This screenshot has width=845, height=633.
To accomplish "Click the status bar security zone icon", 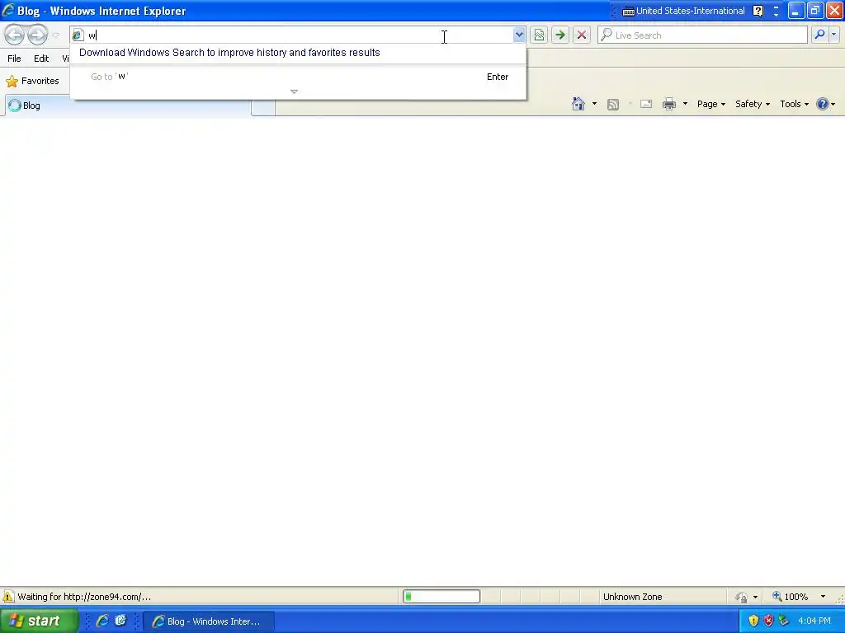I will 742,597.
